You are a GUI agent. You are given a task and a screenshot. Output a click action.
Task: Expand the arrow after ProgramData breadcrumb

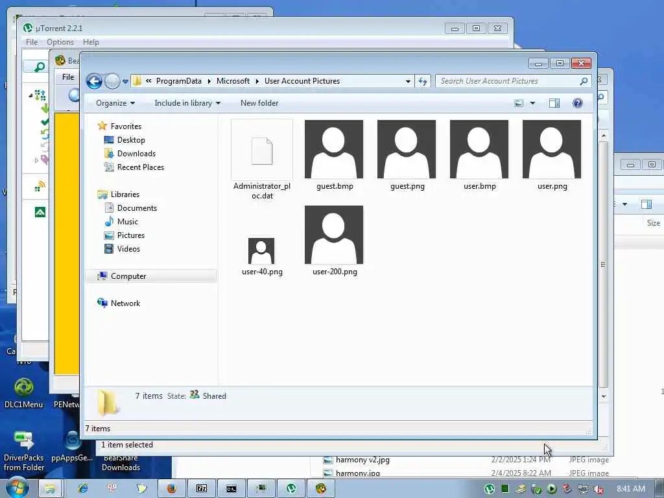coord(209,81)
